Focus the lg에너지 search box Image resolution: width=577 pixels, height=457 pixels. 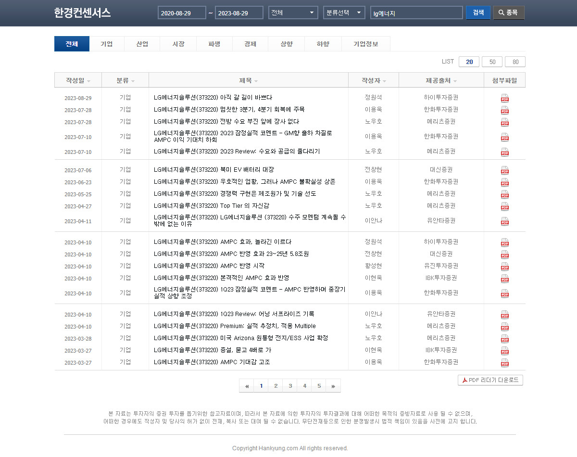416,13
